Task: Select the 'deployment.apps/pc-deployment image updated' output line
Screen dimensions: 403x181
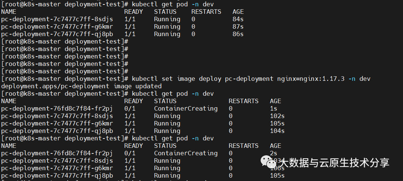Action: point(81,86)
